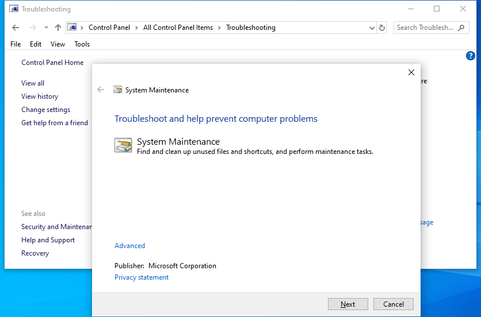Open View history in the sidebar
Screen dimensions: 481x317
pos(40,96)
